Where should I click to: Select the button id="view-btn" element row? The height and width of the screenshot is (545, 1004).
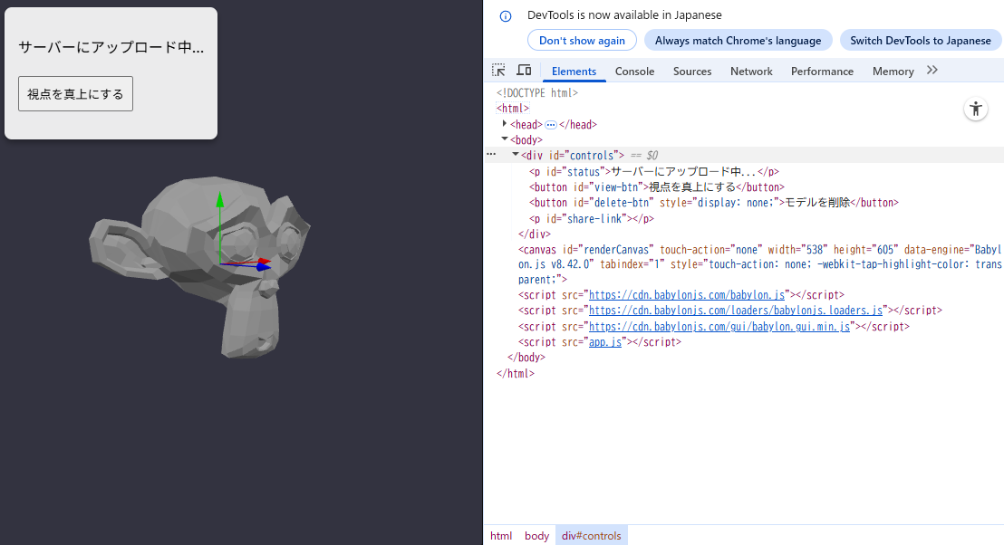[x=656, y=187]
